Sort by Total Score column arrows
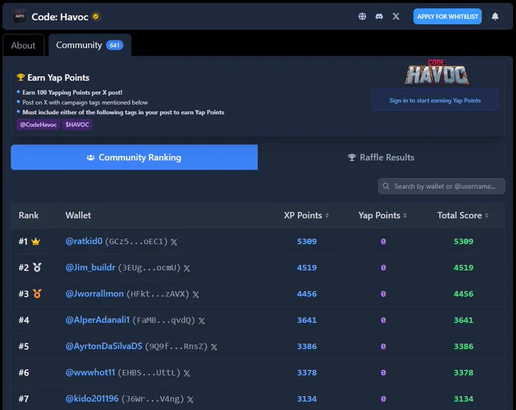The width and height of the screenshot is (516, 410). click(486, 215)
